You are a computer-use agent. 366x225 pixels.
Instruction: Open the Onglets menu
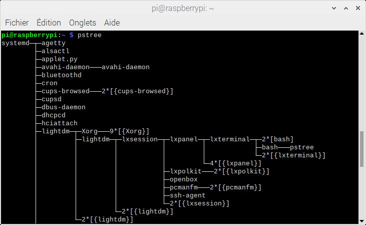[83, 23]
